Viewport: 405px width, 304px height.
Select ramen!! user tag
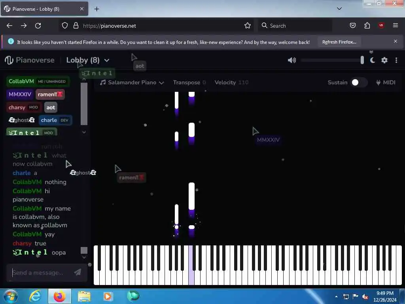50,94
